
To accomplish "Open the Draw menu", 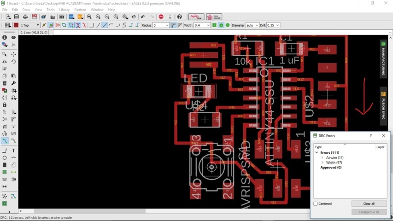I will (x=26, y=10).
